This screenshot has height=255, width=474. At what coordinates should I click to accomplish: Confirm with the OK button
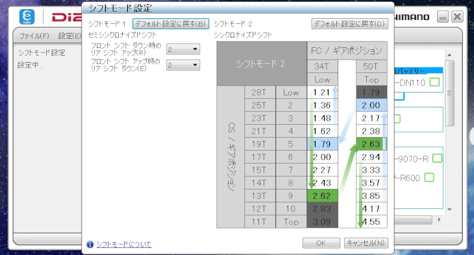[x=321, y=243]
